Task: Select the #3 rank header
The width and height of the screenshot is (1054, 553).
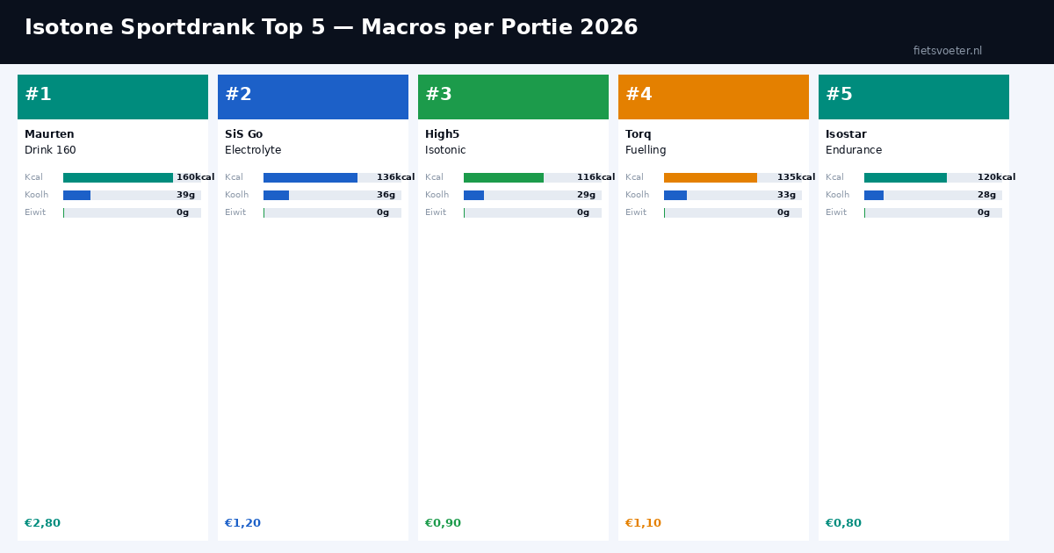Action: coord(513,97)
